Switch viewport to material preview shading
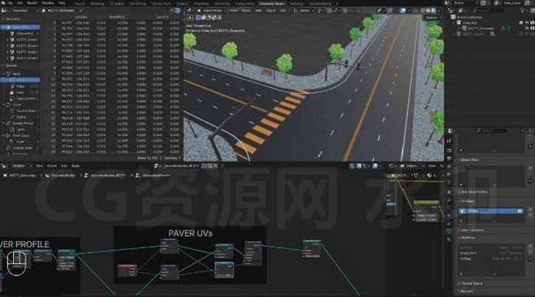This screenshot has width=535, height=297. 429,10
